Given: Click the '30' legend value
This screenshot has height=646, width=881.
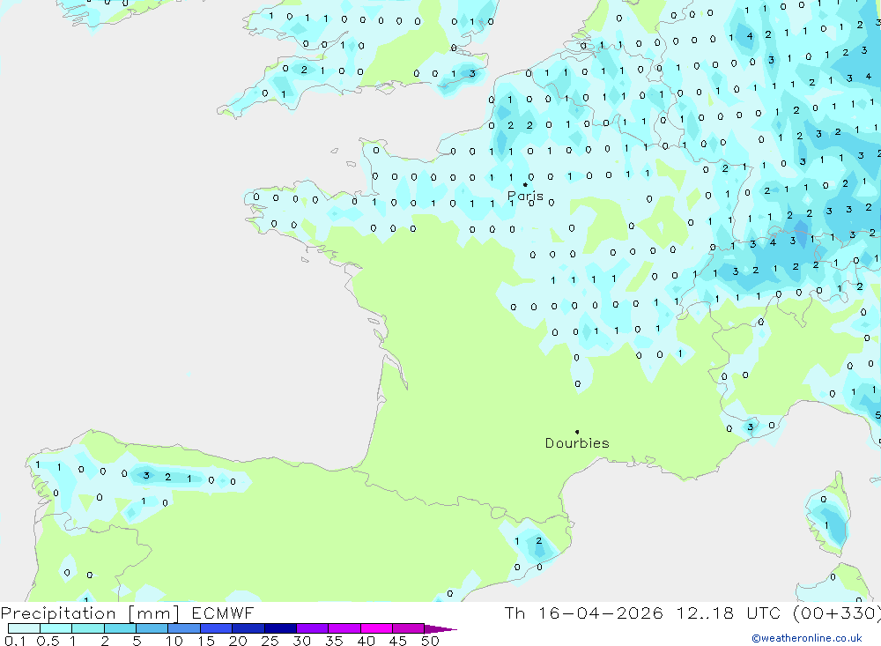Looking at the screenshot, I should [302, 641].
